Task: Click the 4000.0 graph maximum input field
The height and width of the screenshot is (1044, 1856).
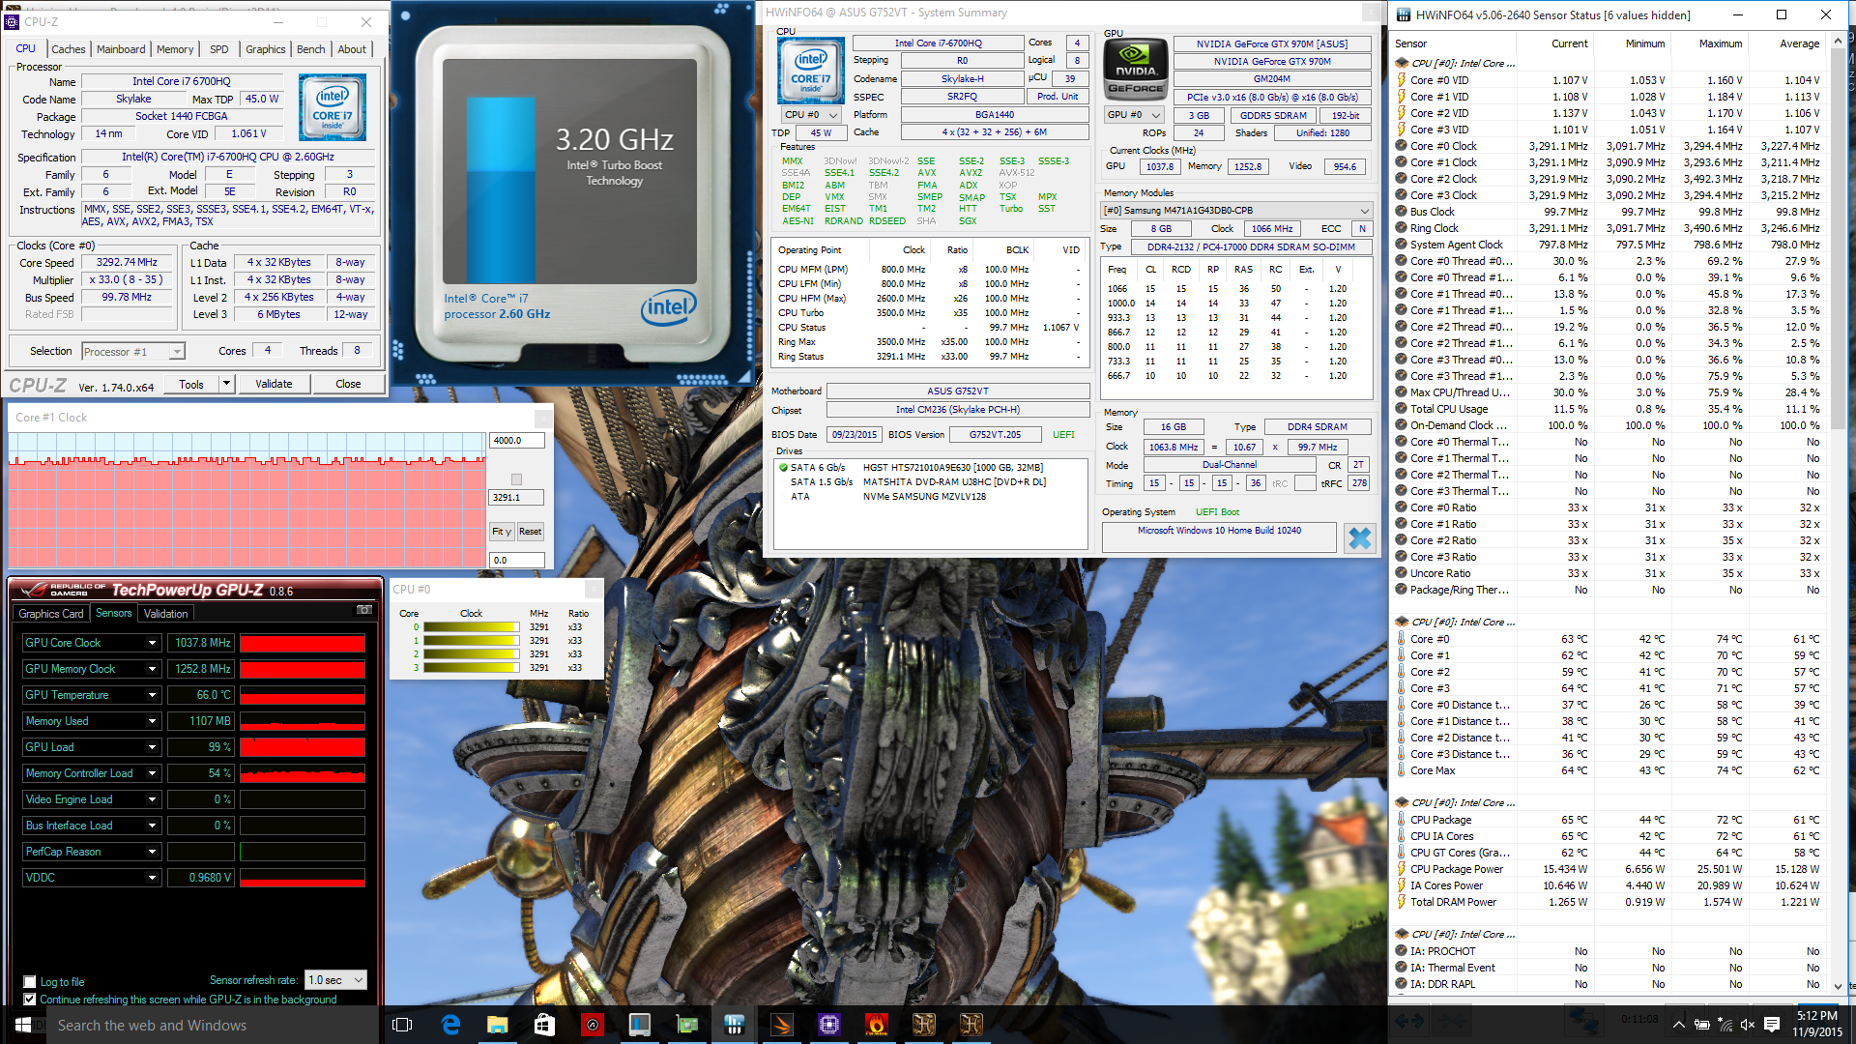Action: point(516,441)
